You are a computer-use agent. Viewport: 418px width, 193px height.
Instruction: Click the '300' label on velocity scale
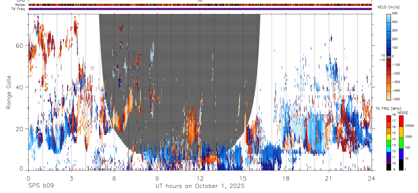pos(395,30)
